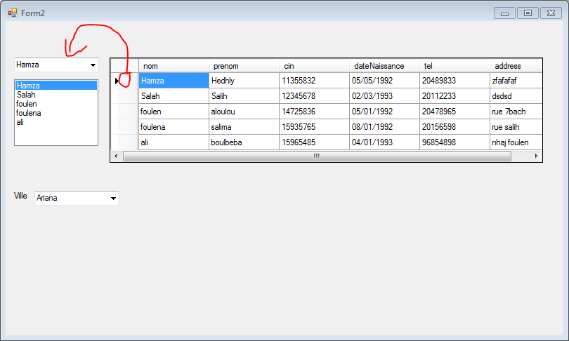569x341 pixels.
Task: Click the date cell 08/01/1992
Action: (385, 127)
